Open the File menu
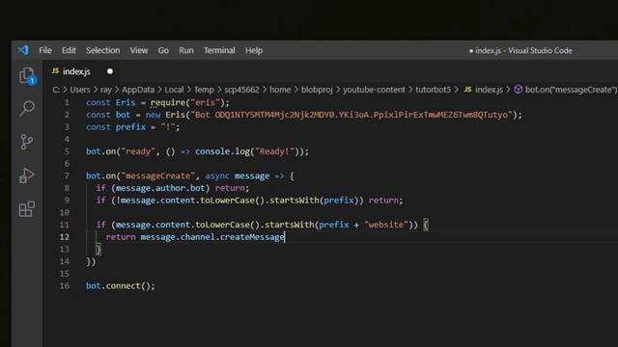Image resolution: width=618 pixels, height=347 pixels. click(x=45, y=50)
